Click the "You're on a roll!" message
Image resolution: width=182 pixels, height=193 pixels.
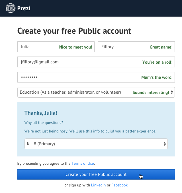[157, 62]
